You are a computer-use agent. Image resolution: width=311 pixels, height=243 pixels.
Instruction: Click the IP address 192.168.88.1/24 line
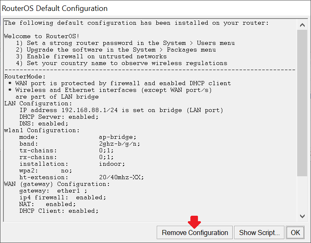click(121, 110)
